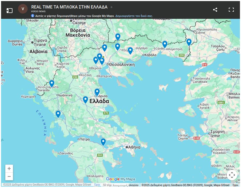The height and width of the screenshot is (188, 241).
Task: Select the marker near Θεσσαλονίκη
Action: click(102, 60)
